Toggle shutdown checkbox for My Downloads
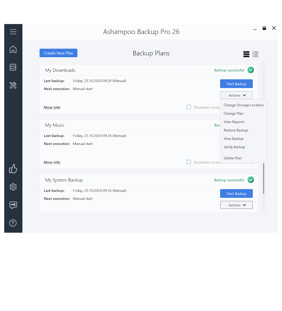This screenshot has height=311, width=282. [189, 107]
